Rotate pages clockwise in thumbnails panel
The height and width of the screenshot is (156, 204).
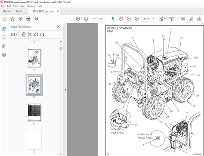[x=42, y=34]
